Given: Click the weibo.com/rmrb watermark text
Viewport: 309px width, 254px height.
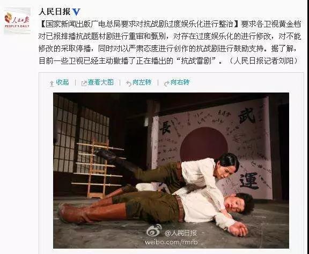Looking at the screenshot, I should tap(171, 242).
